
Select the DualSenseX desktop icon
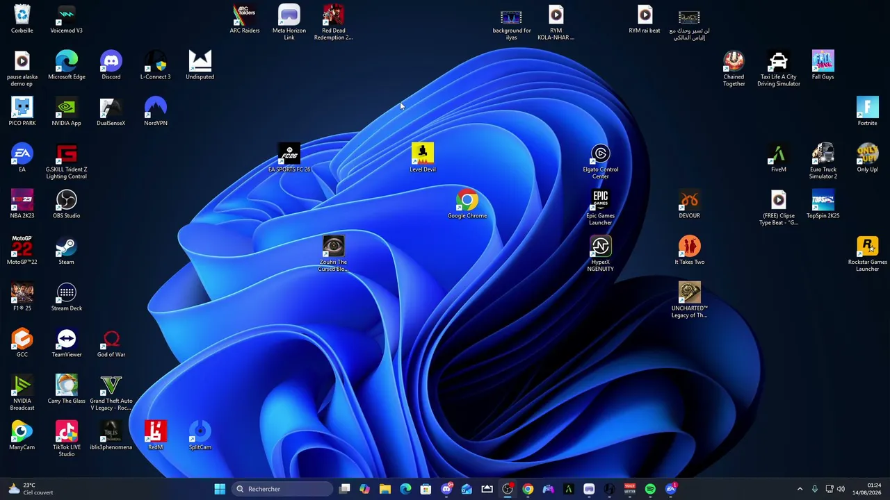pos(111,112)
